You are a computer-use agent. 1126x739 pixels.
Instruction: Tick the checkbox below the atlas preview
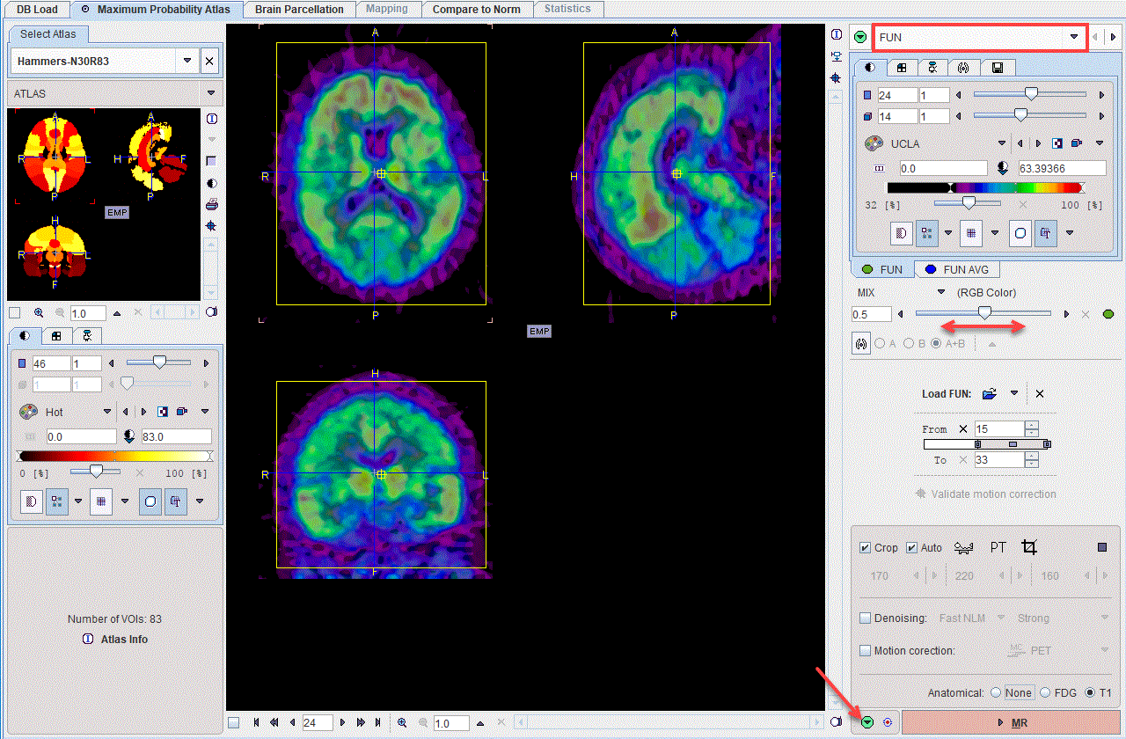point(14,313)
